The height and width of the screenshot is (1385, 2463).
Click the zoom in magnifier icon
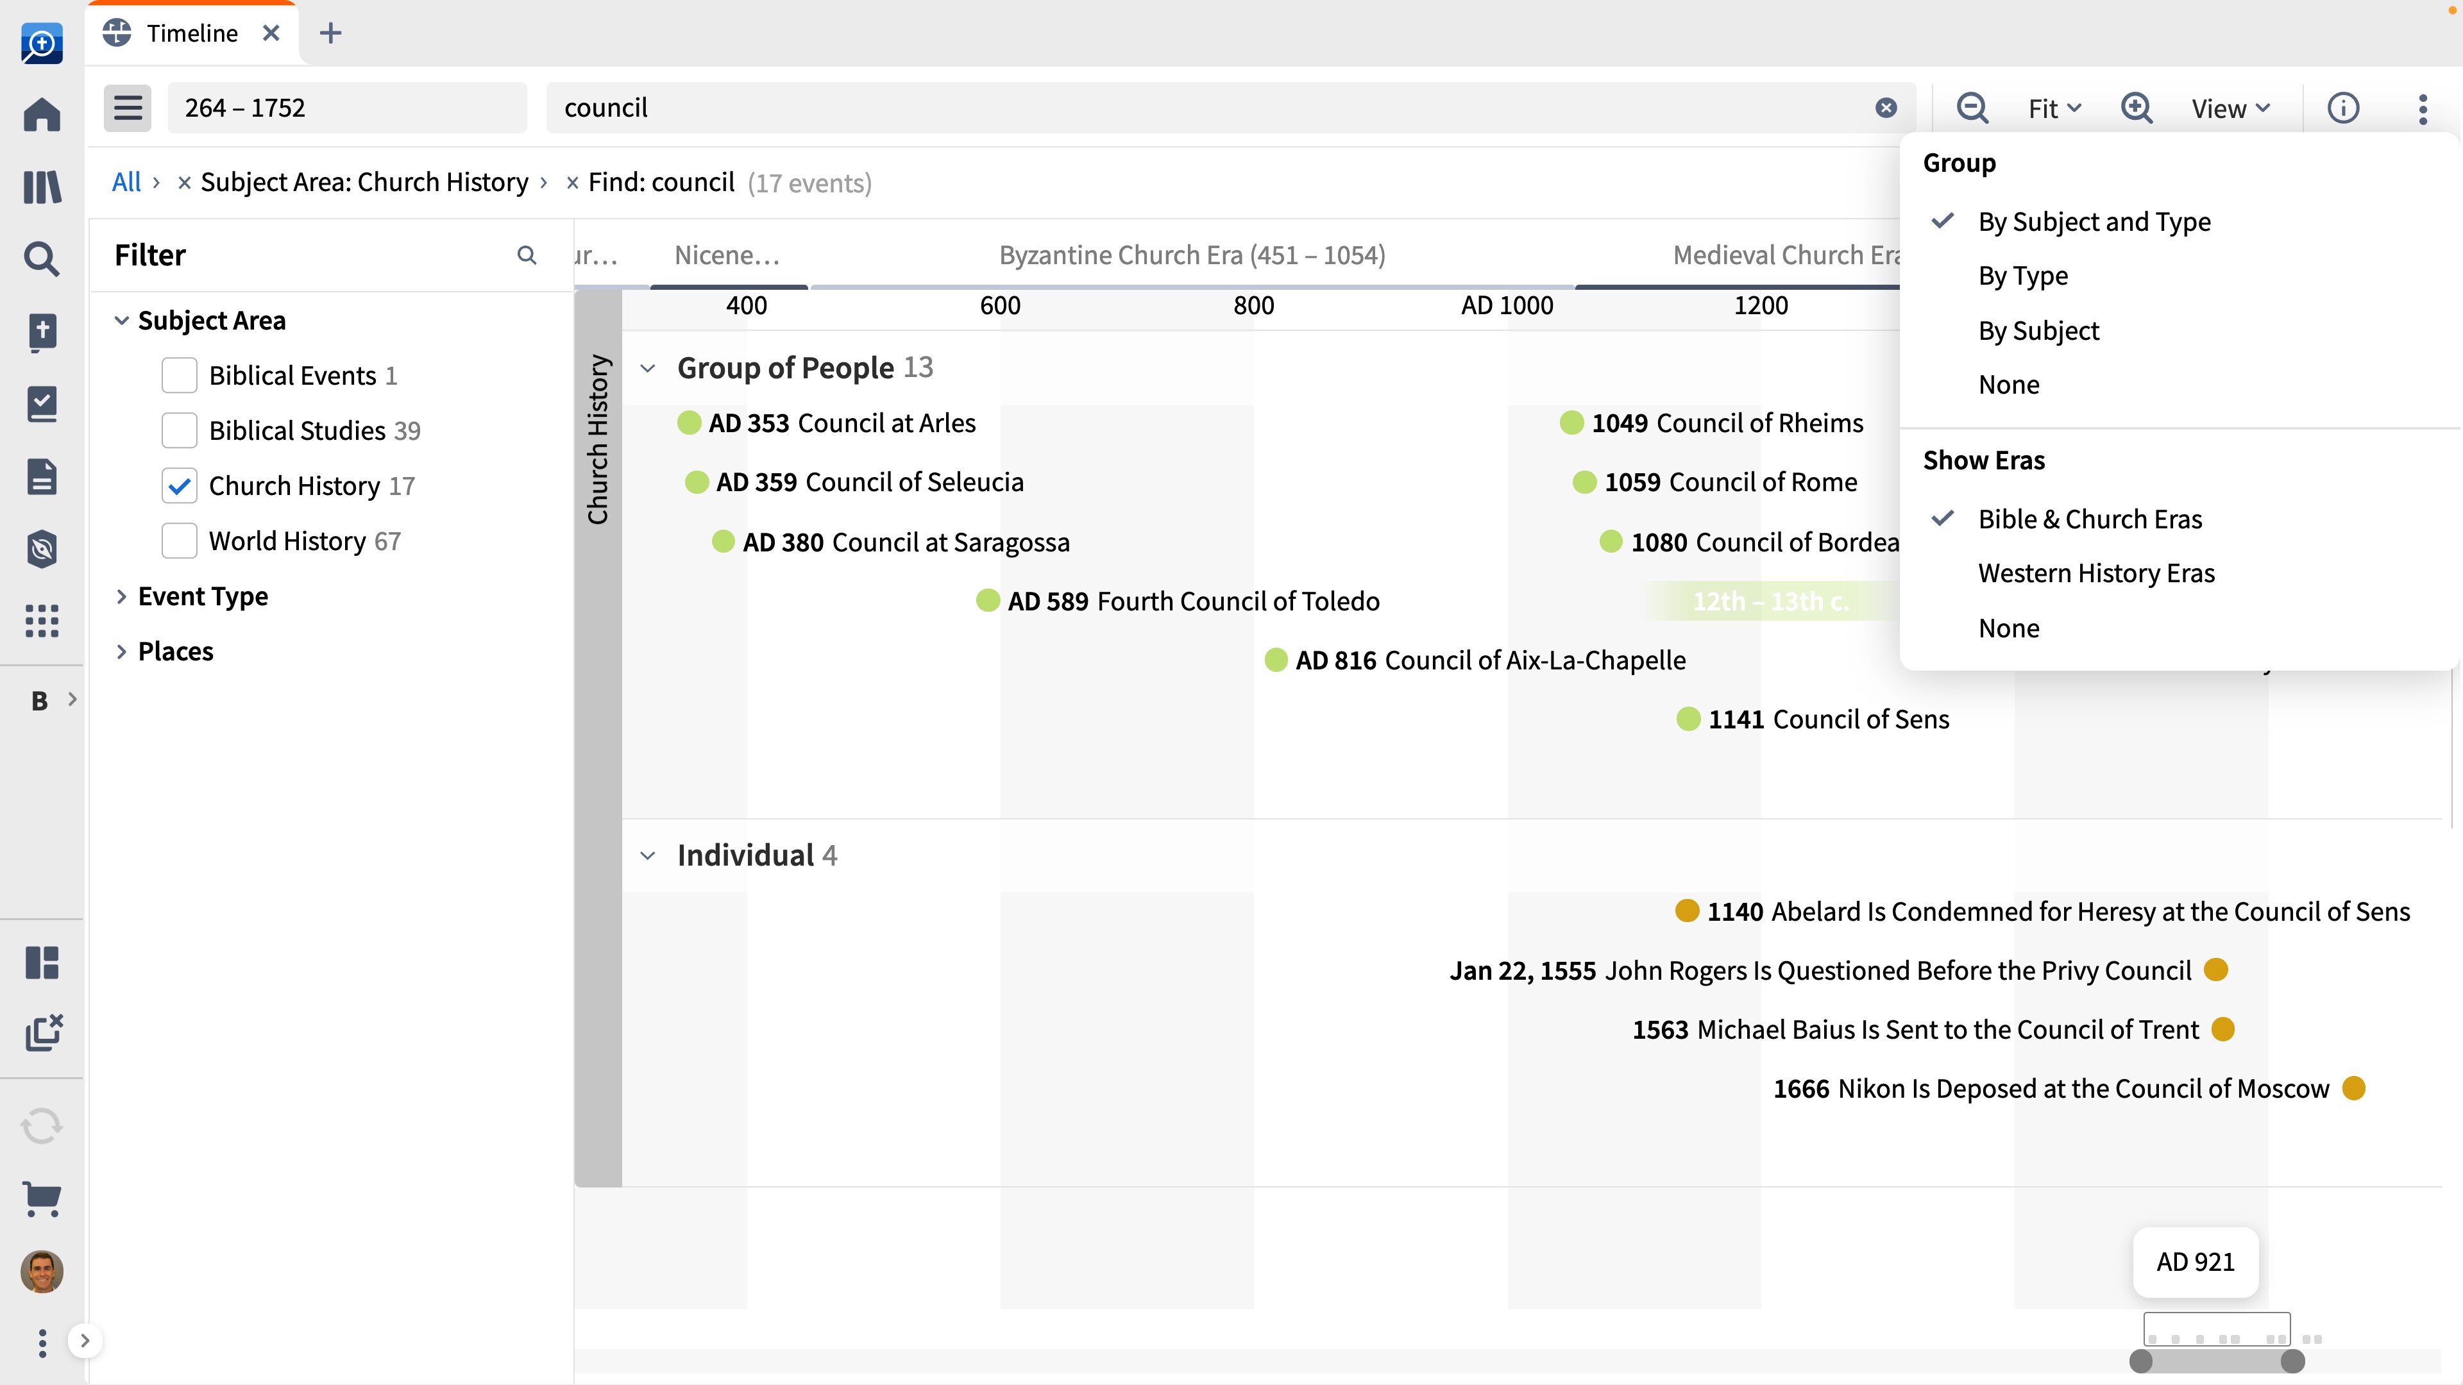point(2136,108)
